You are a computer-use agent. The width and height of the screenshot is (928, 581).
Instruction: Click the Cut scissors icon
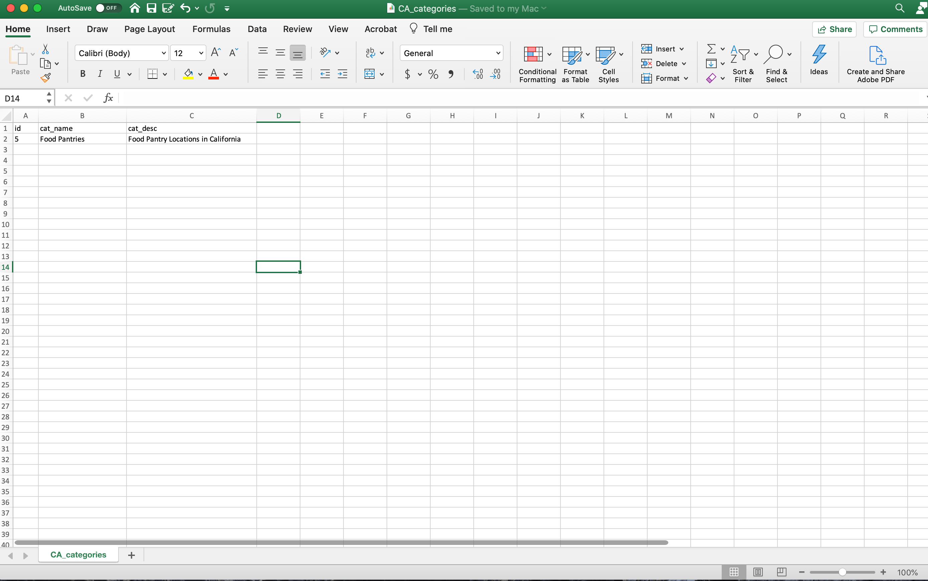(x=45, y=49)
